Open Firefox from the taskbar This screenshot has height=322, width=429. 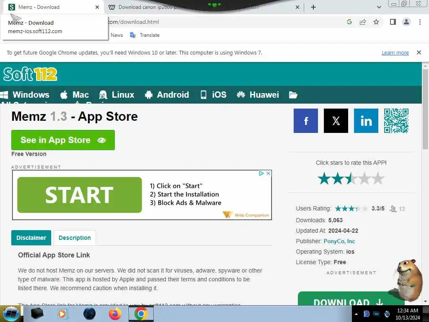(115, 314)
